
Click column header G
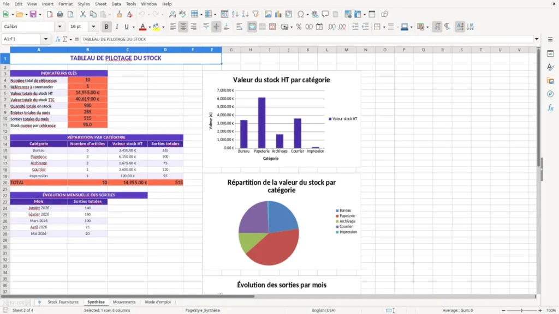231,50
